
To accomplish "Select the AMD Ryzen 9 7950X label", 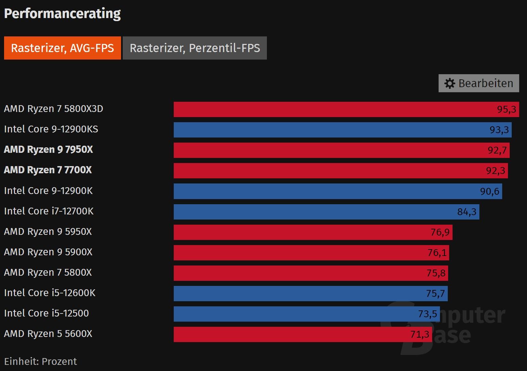I will click(48, 149).
